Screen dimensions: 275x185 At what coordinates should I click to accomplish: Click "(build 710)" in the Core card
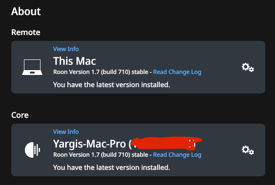pyautogui.click(x=115, y=155)
